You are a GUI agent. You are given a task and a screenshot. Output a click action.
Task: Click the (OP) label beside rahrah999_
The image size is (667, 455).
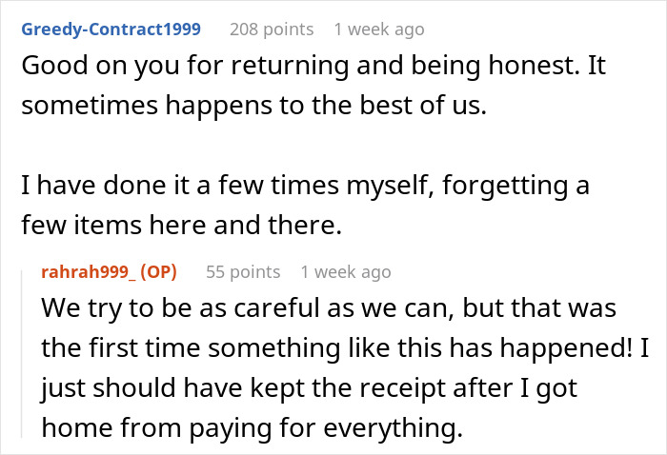[159, 272]
